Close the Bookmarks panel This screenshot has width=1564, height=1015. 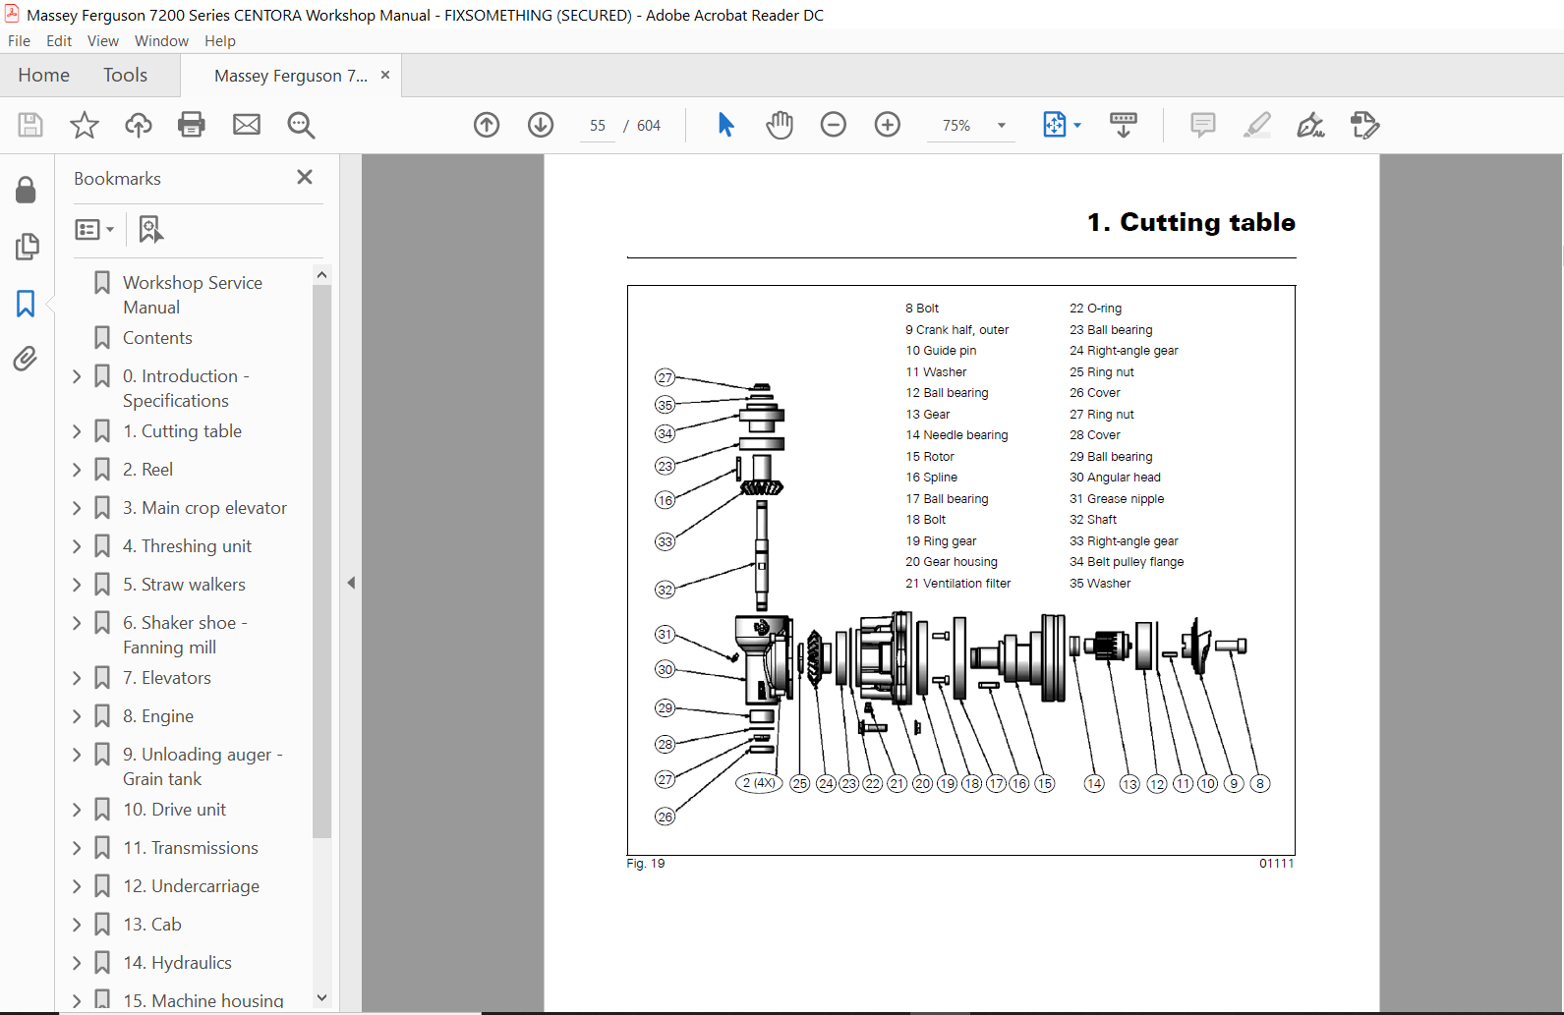(305, 177)
